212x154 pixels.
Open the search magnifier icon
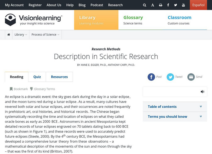(x=145, y=5)
